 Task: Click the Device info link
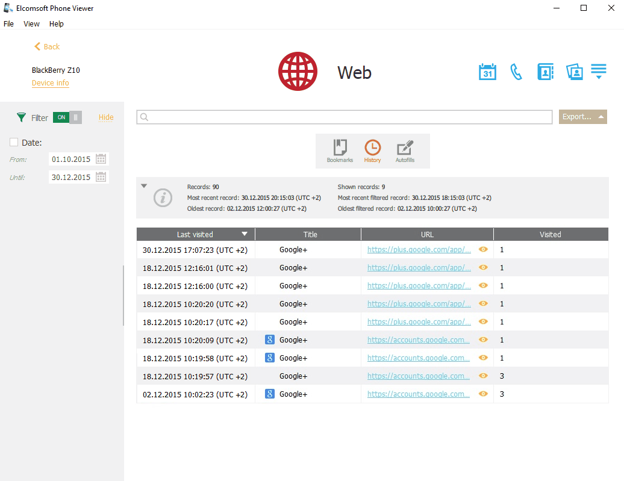tap(50, 83)
